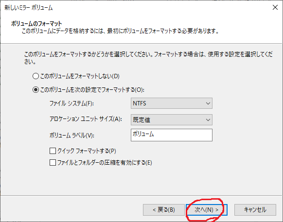Click the chevron arrow beside NTFS
The height and width of the screenshot is (222, 283).
pyautogui.click(x=208, y=103)
